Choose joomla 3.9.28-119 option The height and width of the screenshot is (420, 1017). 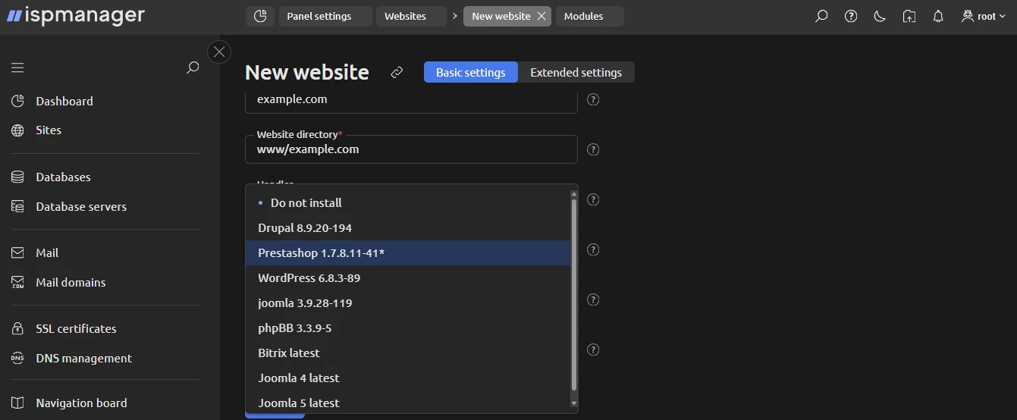407,302
